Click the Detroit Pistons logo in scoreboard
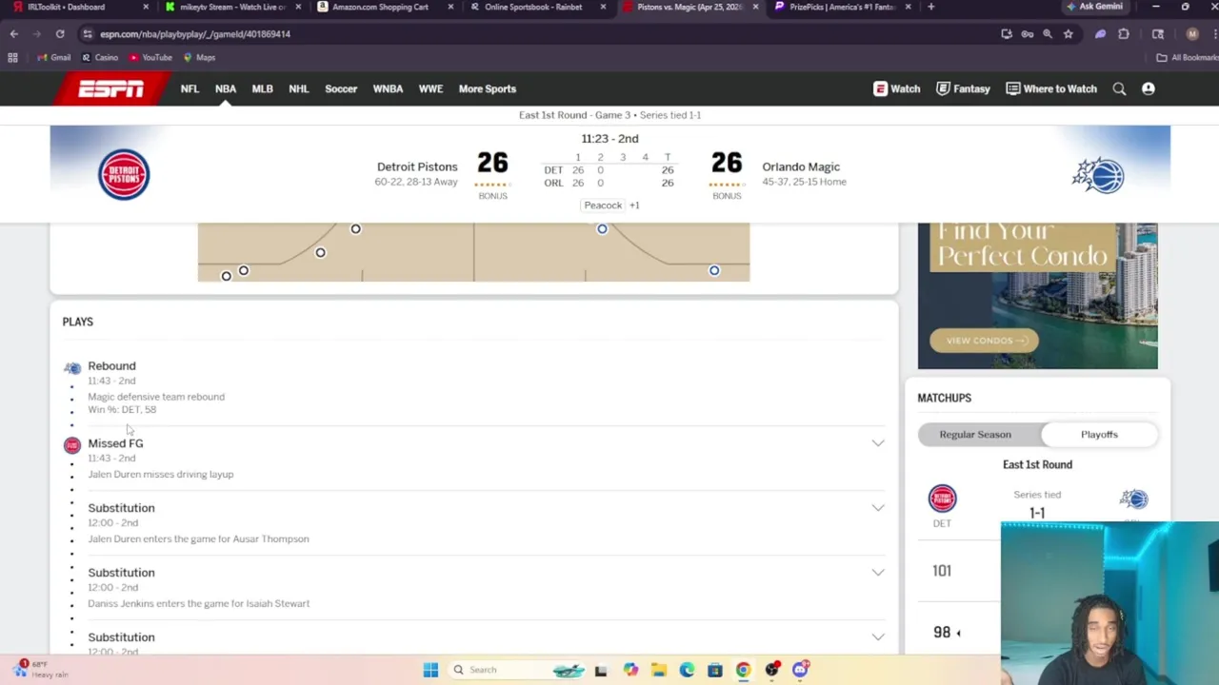This screenshot has width=1219, height=685. 124,174
